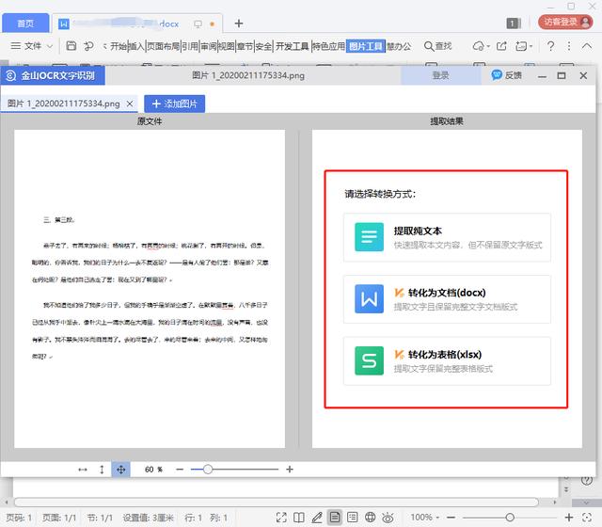
Task: Click the window count badge icon
Action: 513,24
